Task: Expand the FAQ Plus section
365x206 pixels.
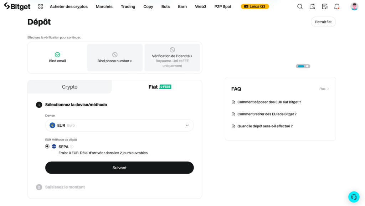Action: click(324, 89)
